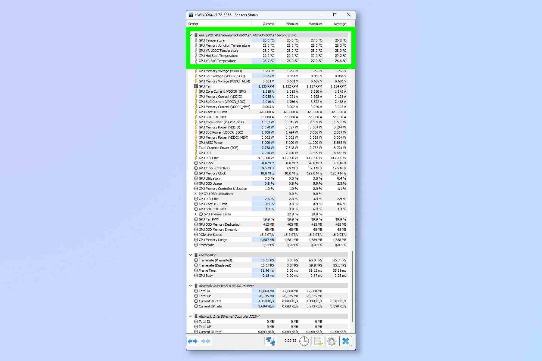This screenshot has width=542, height=361.
Task: Click the Wi-Fi Current UP rate 2.604 KB/s value
Action: point(266,306)
